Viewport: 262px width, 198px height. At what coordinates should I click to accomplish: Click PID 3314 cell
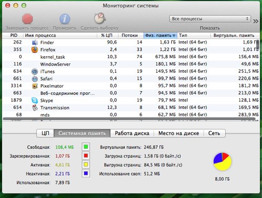pyautogui.click(x=16, y=86)
